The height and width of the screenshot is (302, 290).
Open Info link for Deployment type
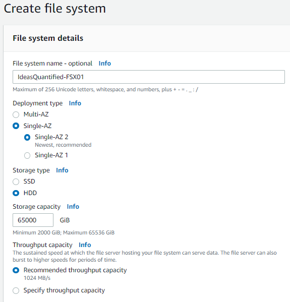75,103
